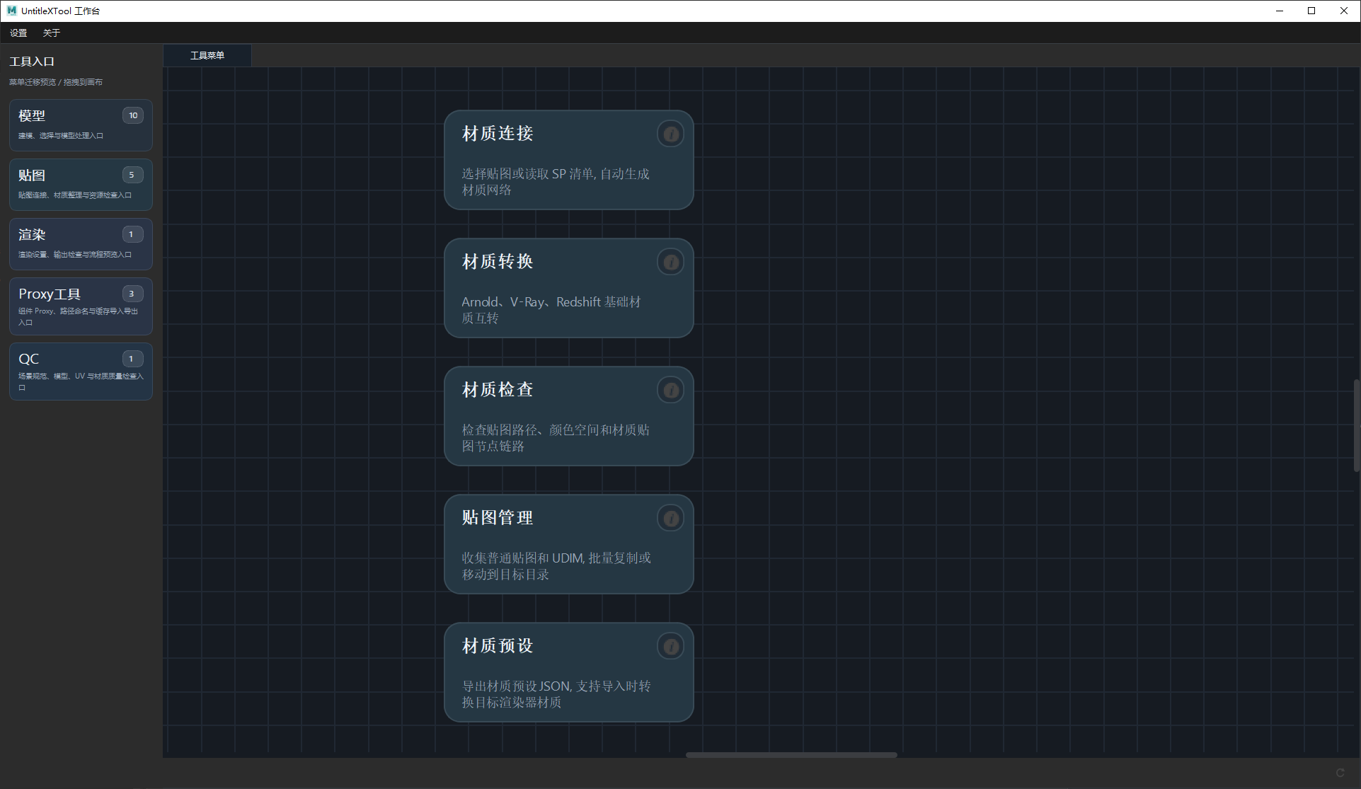1361x789 pixels.
Task: Click the info icon on the 材质转换 card
Action: tap(670, 262)
